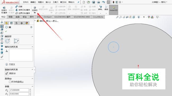Open the DimXpertManager crosshair tab
The width and height of the screenshot is (172, 96).
click(22, 23)
